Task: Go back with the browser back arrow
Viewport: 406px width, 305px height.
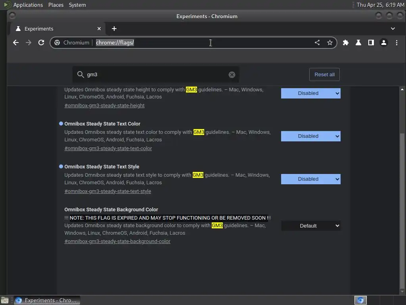Action: pos(16,42)
